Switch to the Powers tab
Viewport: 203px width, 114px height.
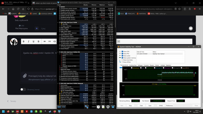(x=152, y=65)
